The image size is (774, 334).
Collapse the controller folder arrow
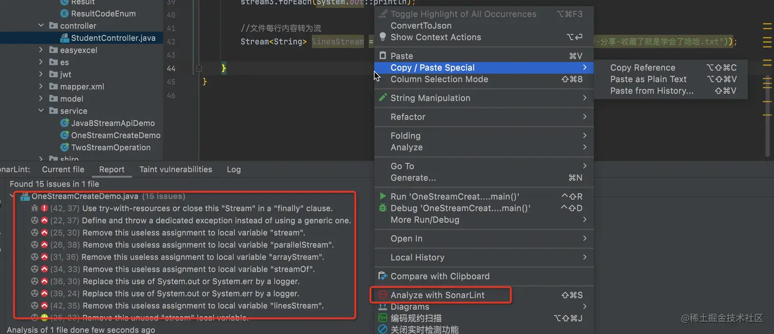click(x=41, y=26)
